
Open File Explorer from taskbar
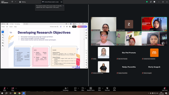(15, 93)
